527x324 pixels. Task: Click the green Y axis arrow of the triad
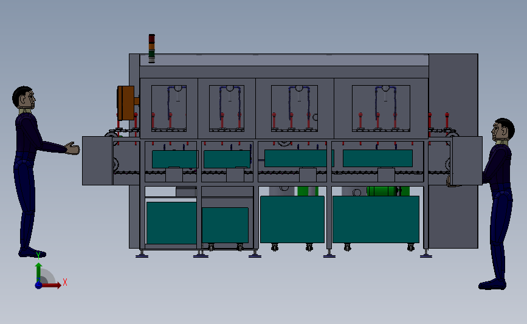[38, 272]
